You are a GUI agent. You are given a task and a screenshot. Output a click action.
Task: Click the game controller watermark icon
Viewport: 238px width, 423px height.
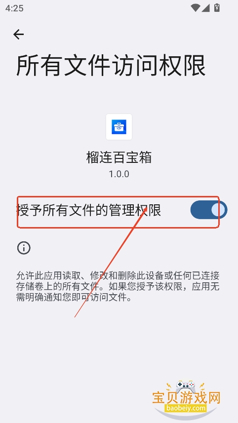pos(186,387)
